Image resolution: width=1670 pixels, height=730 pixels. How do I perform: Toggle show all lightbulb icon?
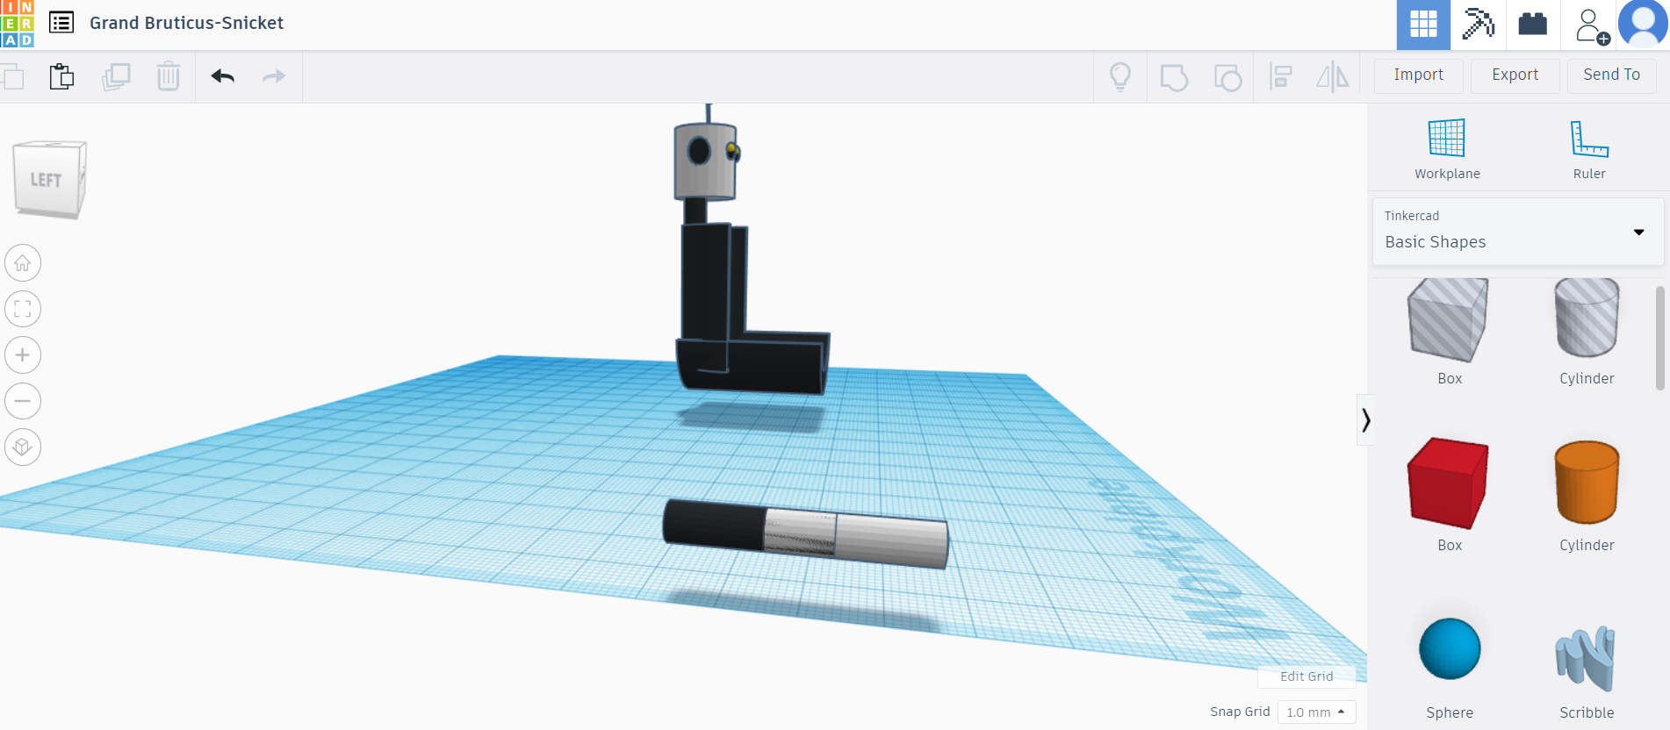[1120, 77]
